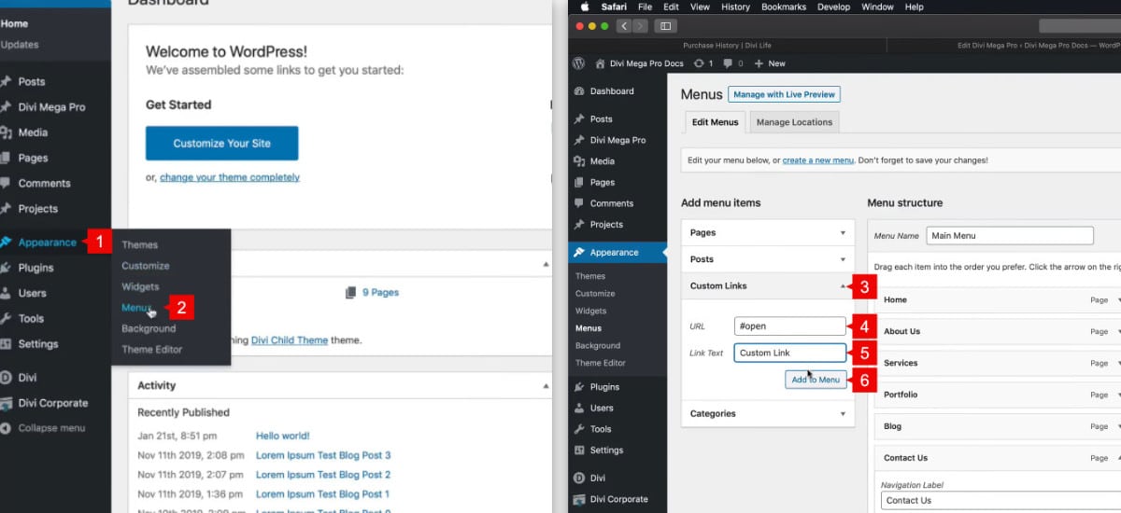Click the Add to Menu button
This screenshot has height=513, width=1121.
tap(816, 380)
